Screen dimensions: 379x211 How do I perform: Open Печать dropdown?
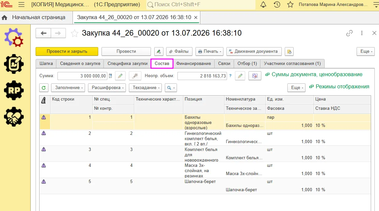pos(209,51)
